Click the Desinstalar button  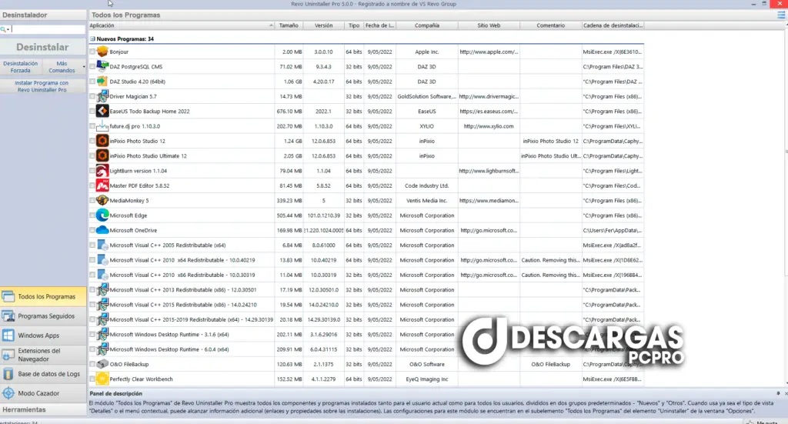[x=43, y=47]
